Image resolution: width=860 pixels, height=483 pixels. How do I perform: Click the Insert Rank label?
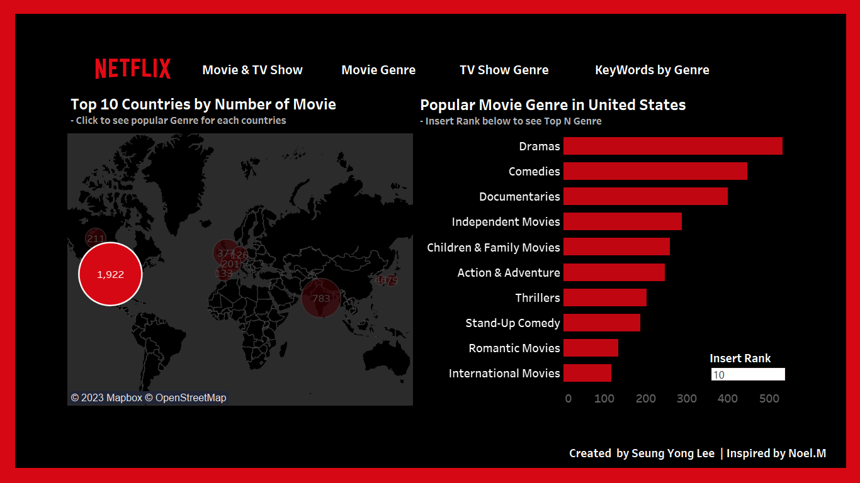(x=740, y=358)
